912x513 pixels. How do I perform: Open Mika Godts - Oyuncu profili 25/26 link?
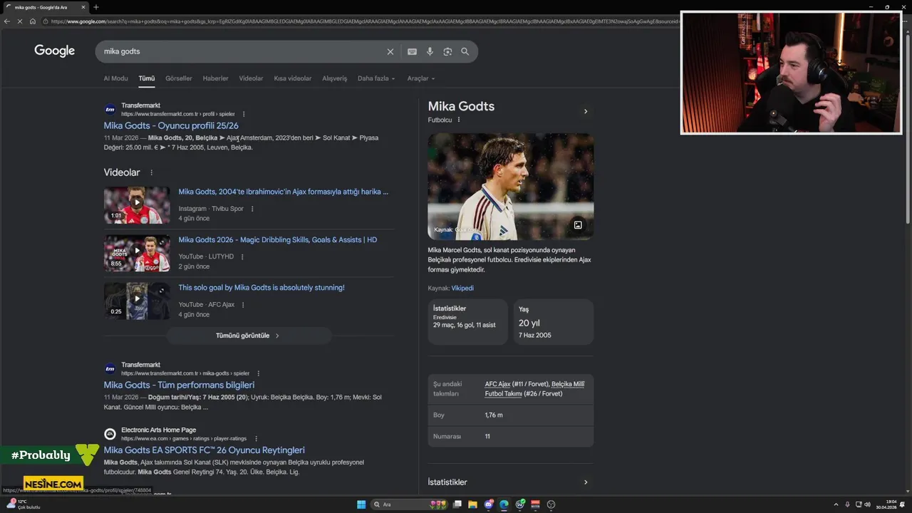pyautogui.click(x=171, y=125)
